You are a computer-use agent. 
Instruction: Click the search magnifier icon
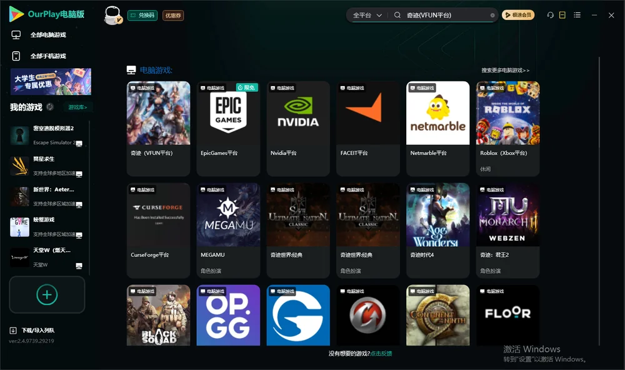[397, 15]
